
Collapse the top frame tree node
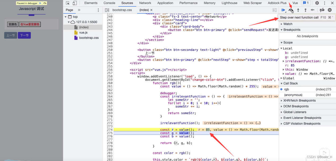coord(66,17)
